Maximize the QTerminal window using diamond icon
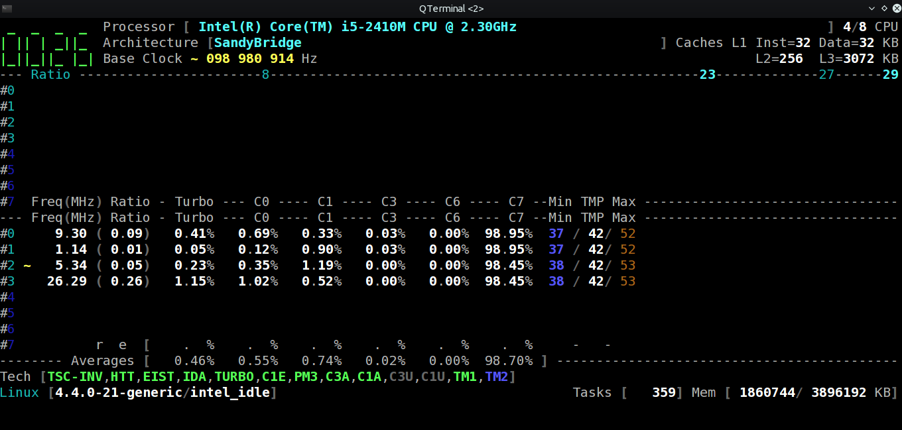Image resolution: width=902 pixels, height=430 pixels. pyautogui.click(x=883, y=8)
